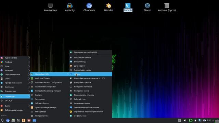The image size is (219, 123).
Task: Choose Заблокировать экран in the menu
Action: [x=15, y=110]
